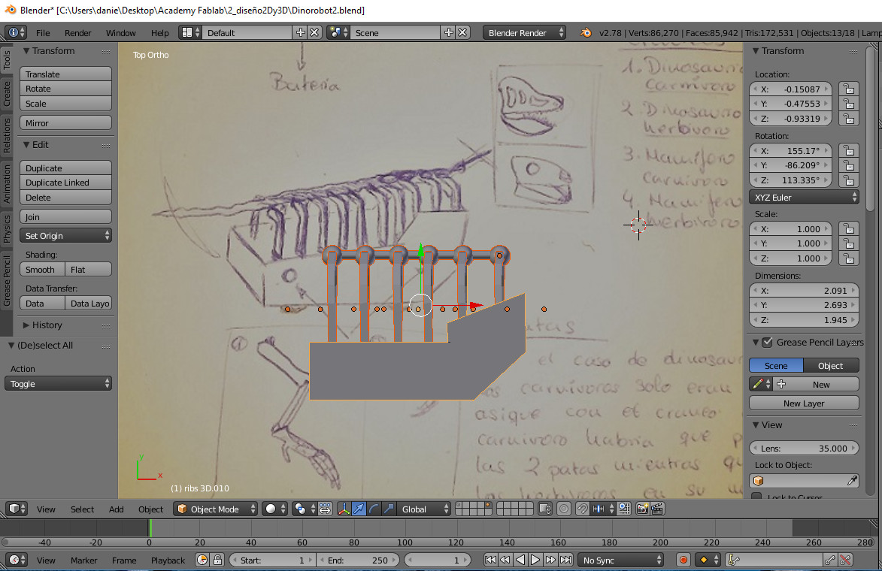882x571 pixels.
Task: Toggle proportional editing mode
Action: tap(564, 509)
